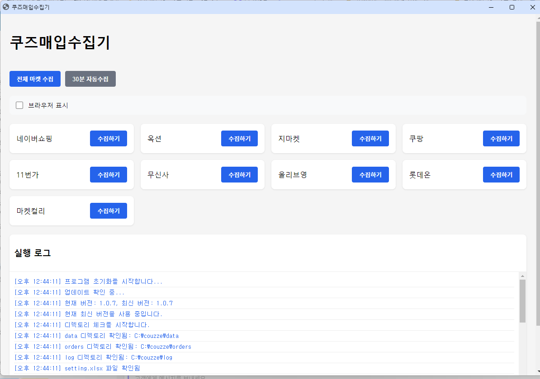Select log line 현재 버전: 1.0.7
This screenshot has width=540, height=379.
click(x=264, y=304)
